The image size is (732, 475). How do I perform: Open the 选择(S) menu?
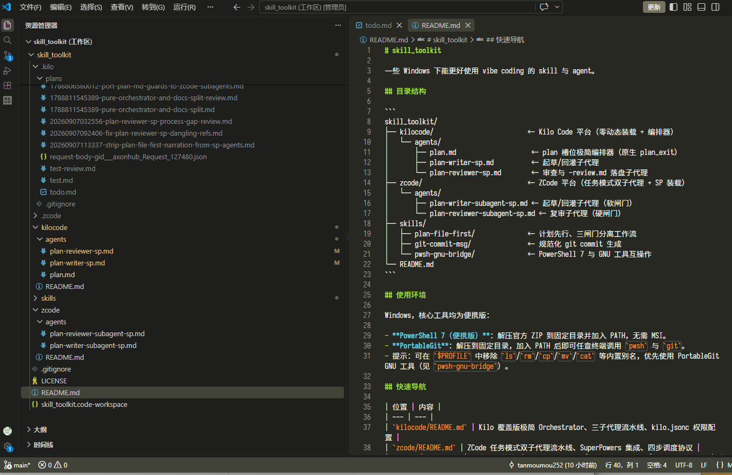(91, 7)
